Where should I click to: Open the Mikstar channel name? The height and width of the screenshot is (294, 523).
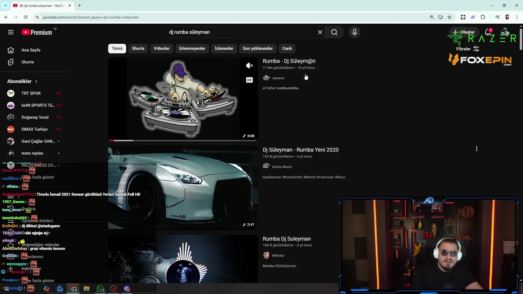point(278,256)
